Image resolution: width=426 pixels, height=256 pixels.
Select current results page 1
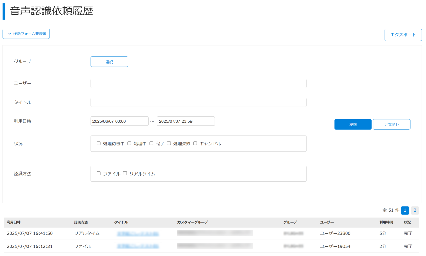click(x=405, y=210)
